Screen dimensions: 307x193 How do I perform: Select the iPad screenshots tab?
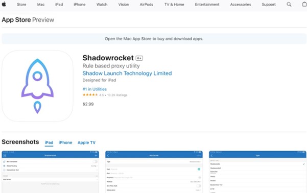point(49,142)
